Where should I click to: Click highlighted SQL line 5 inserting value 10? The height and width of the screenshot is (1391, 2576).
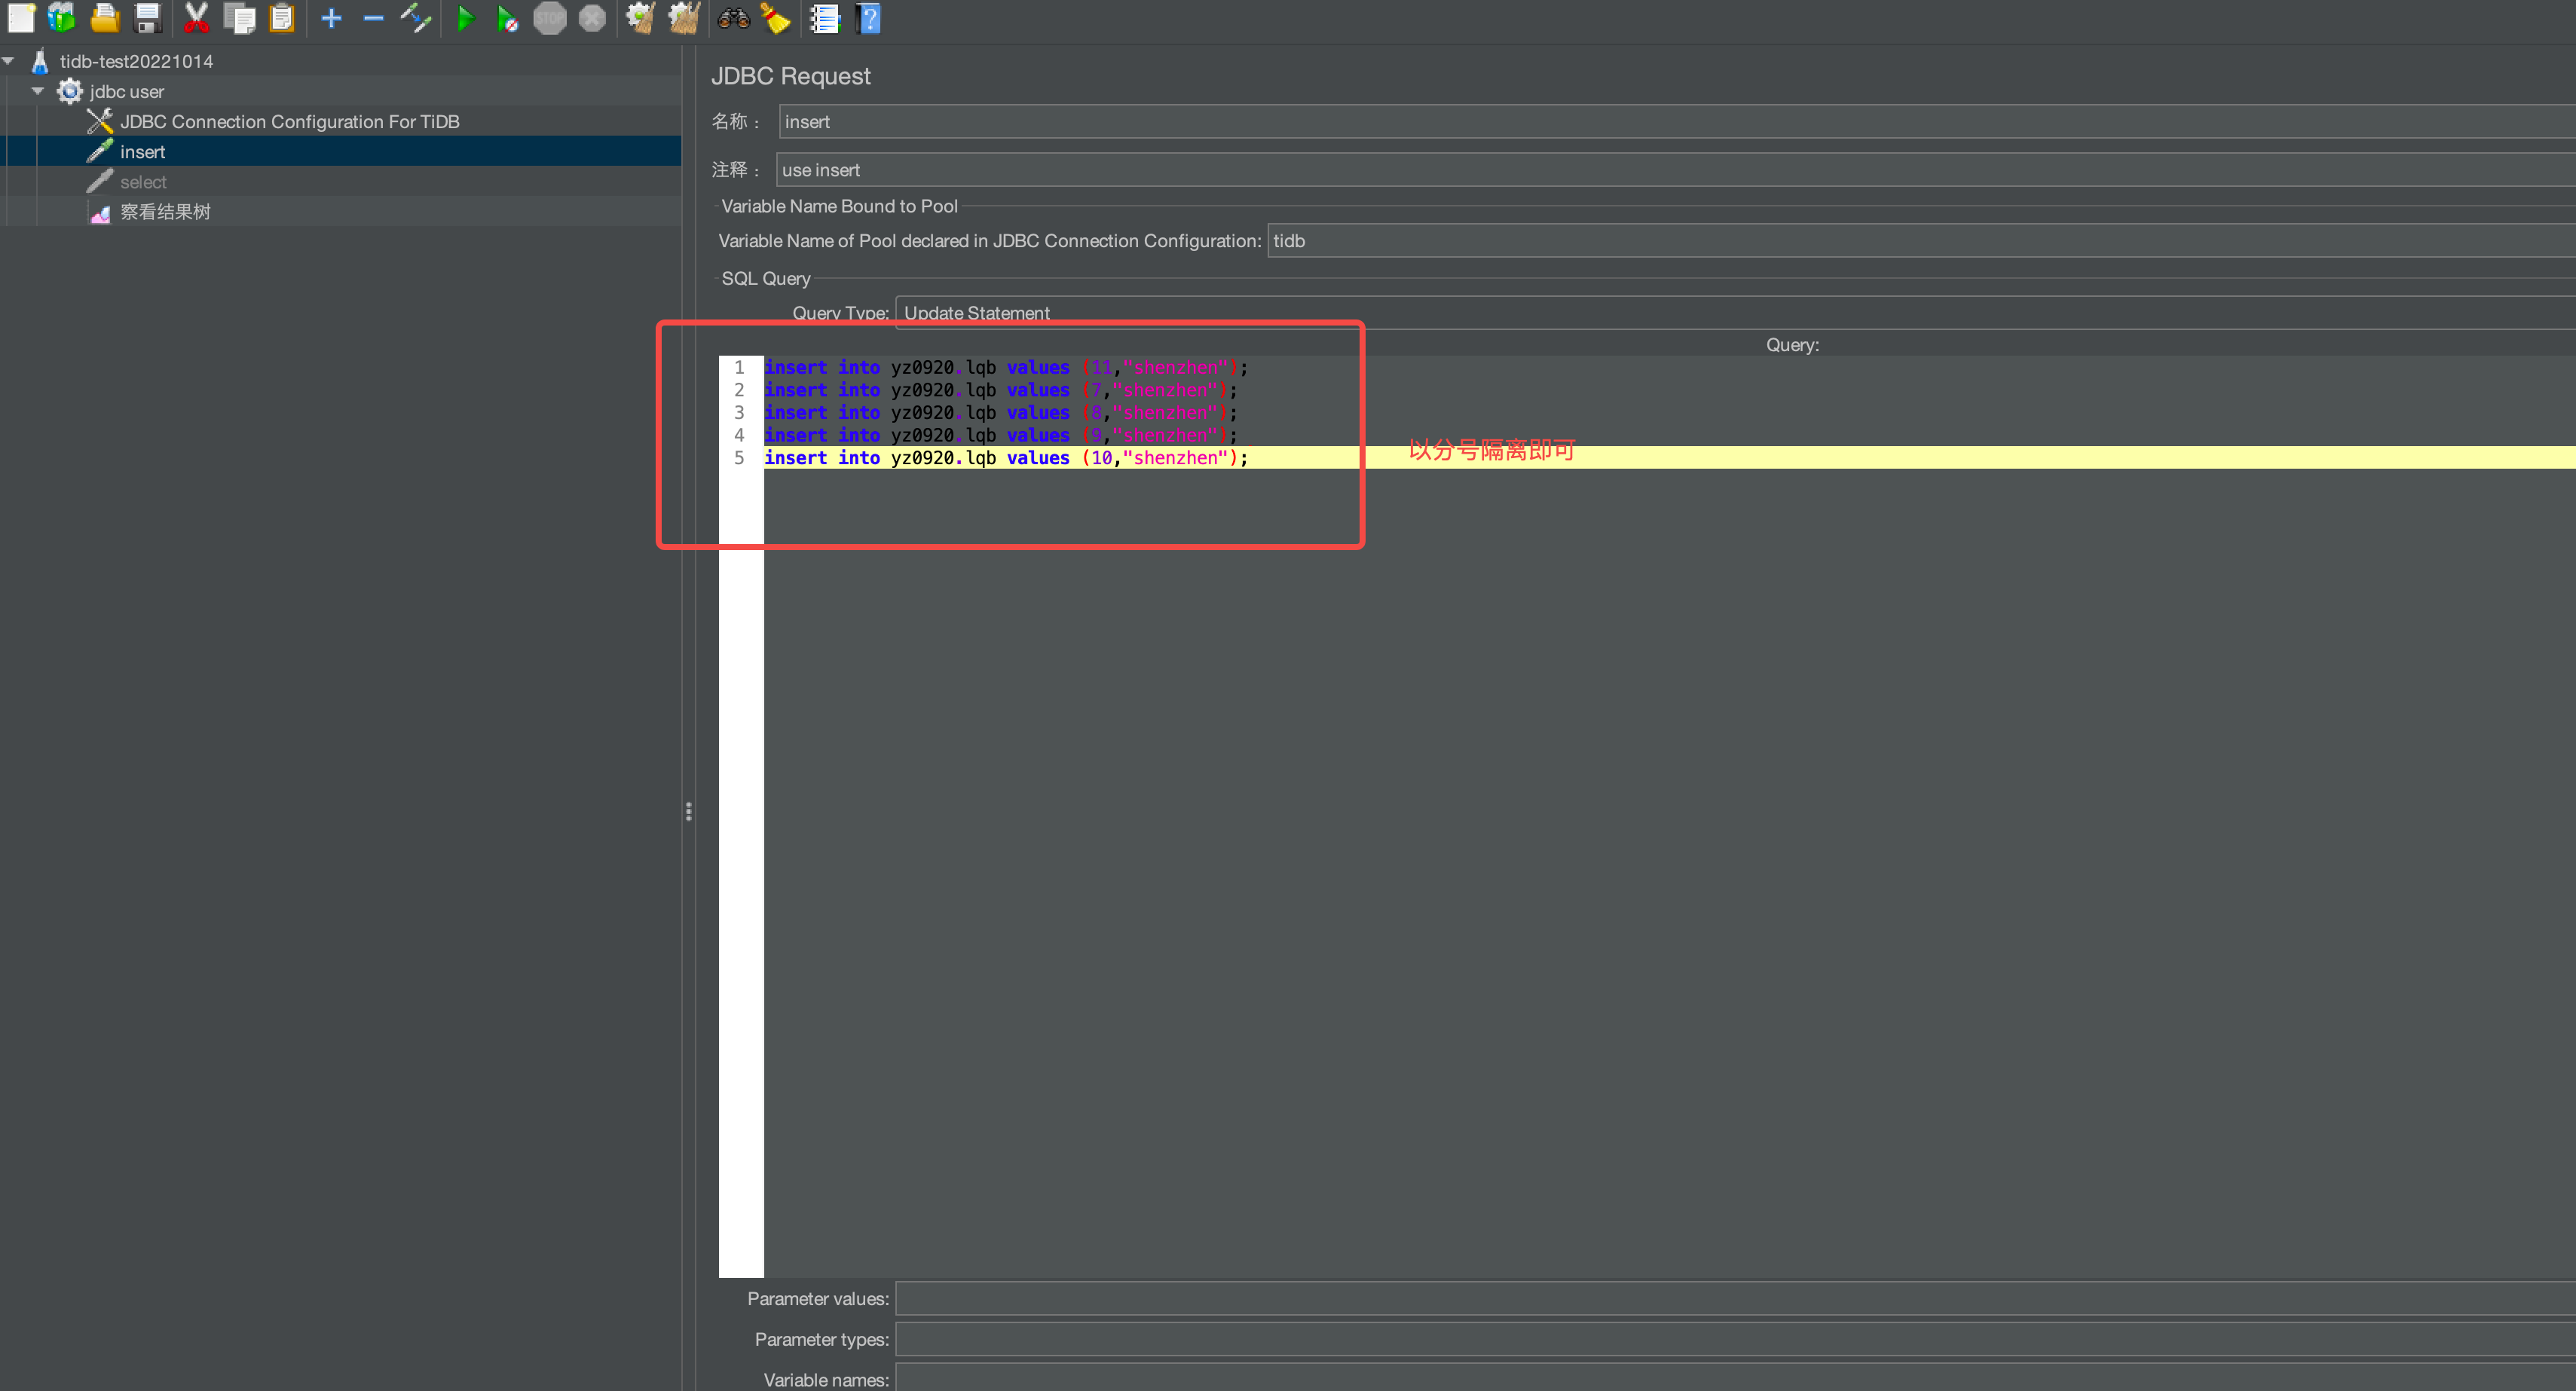(1006, 457)
